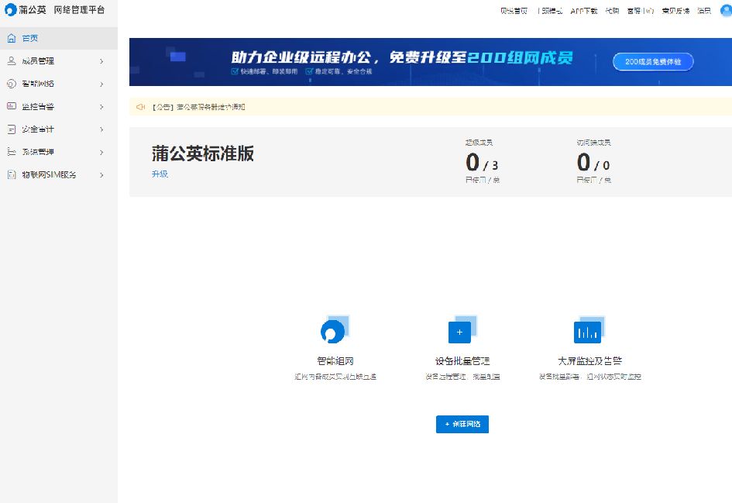The height and width of the screenshot is (503, 732).
Task: Select 首页 in the sidebar
Action: pyautogui.click(x=59, y=38)
